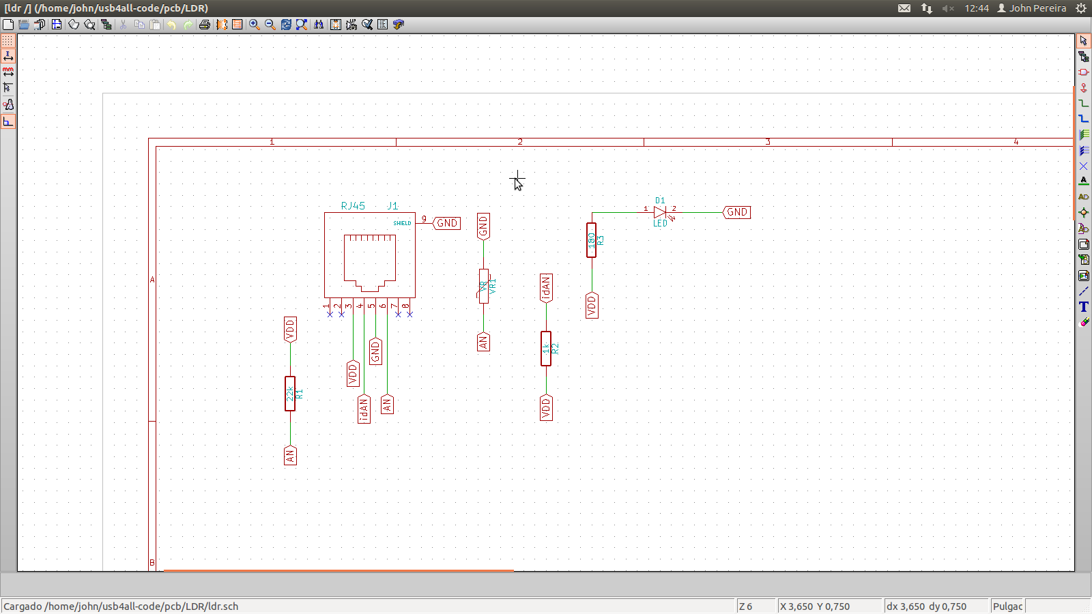Redraw the schematic view

point(286,25)
